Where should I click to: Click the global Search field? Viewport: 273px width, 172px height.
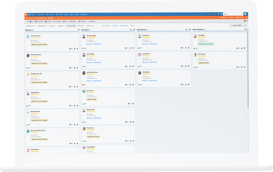[x=233, y=14]
